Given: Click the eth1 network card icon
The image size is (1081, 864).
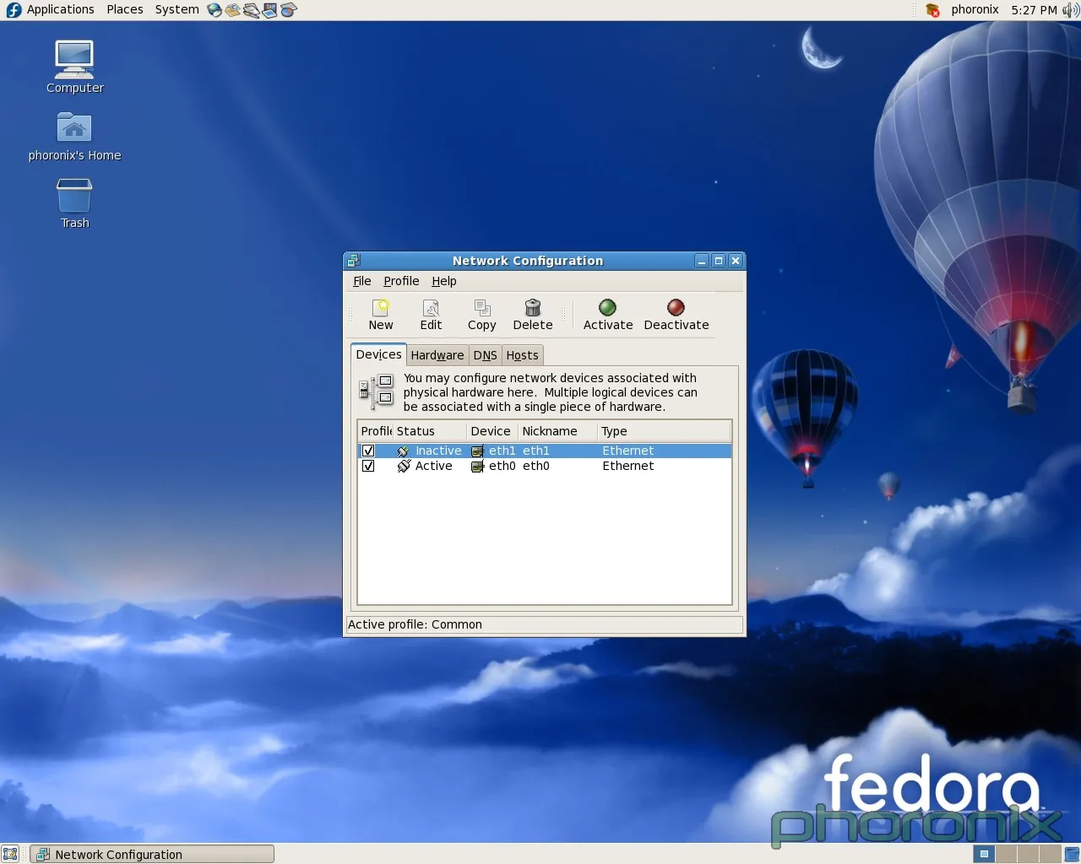Looking at the screenshot, I should [x=477, y=451].
